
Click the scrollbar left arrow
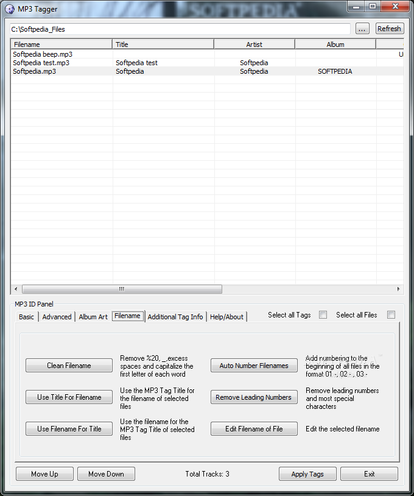point(16,289)
